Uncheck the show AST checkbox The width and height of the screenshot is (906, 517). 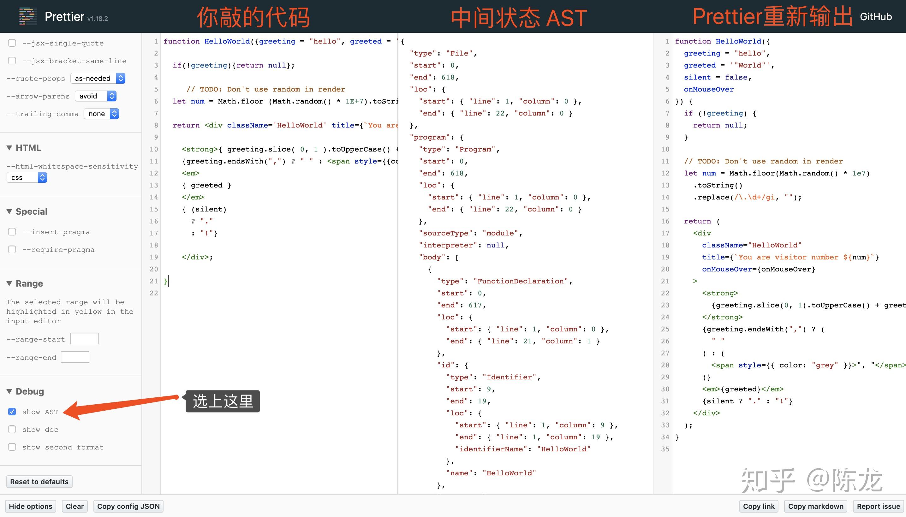pyautogui.click(x=12, y=412)
